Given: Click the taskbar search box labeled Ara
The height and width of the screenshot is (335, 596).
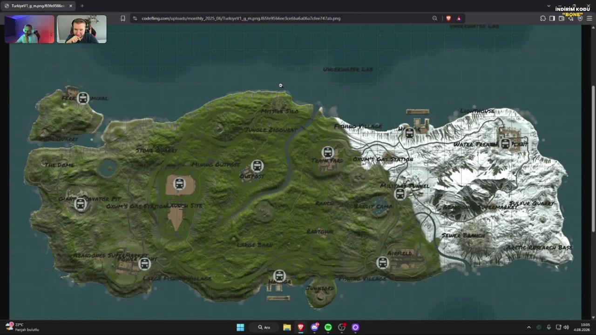Looking at the screenshot, I should coord(264,327).
